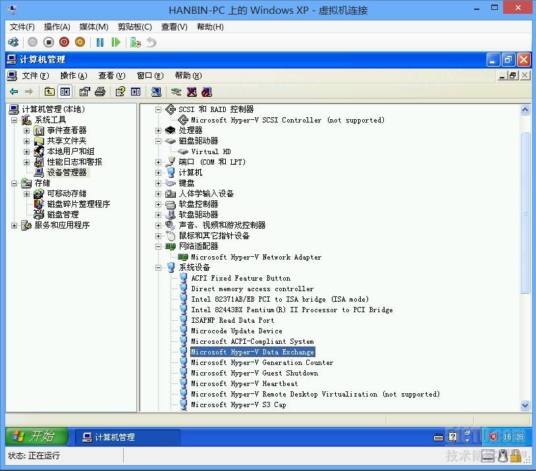Click the Revert undo arrow icon
Image resolution: width=536 pixels, height=471 pixels.
151,42
